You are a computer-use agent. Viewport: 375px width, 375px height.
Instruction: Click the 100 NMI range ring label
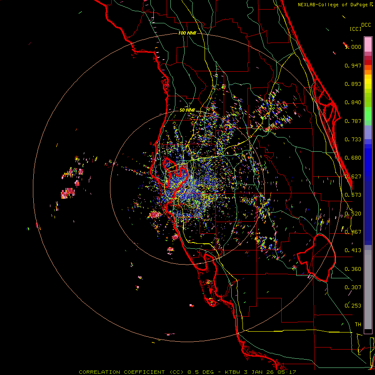[187, 33]
